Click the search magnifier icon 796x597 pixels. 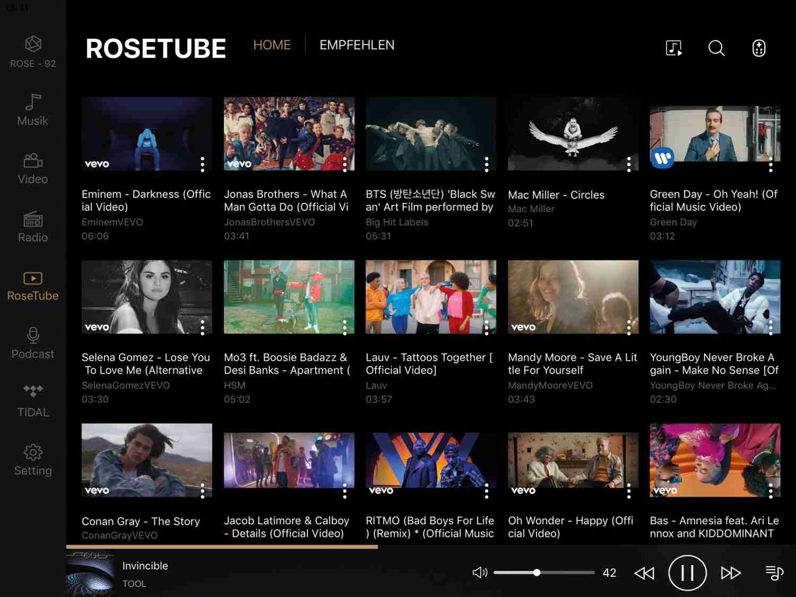point(716,48)
